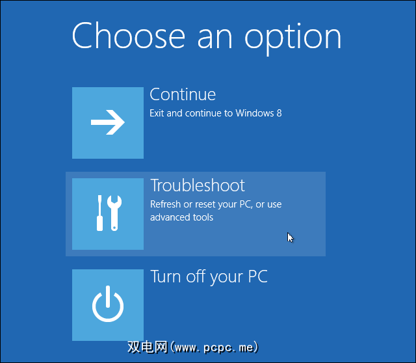Click the Choose an option heading
Image resolution: width=416 pixels, height=363 pixels.
tap(207, 37)
